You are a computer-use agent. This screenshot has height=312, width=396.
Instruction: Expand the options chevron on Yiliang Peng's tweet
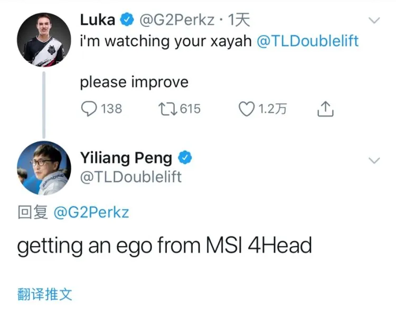tap(374, 160)
